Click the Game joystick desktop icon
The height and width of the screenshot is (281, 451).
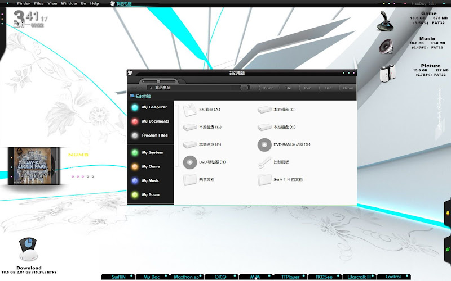click(388, 21)
